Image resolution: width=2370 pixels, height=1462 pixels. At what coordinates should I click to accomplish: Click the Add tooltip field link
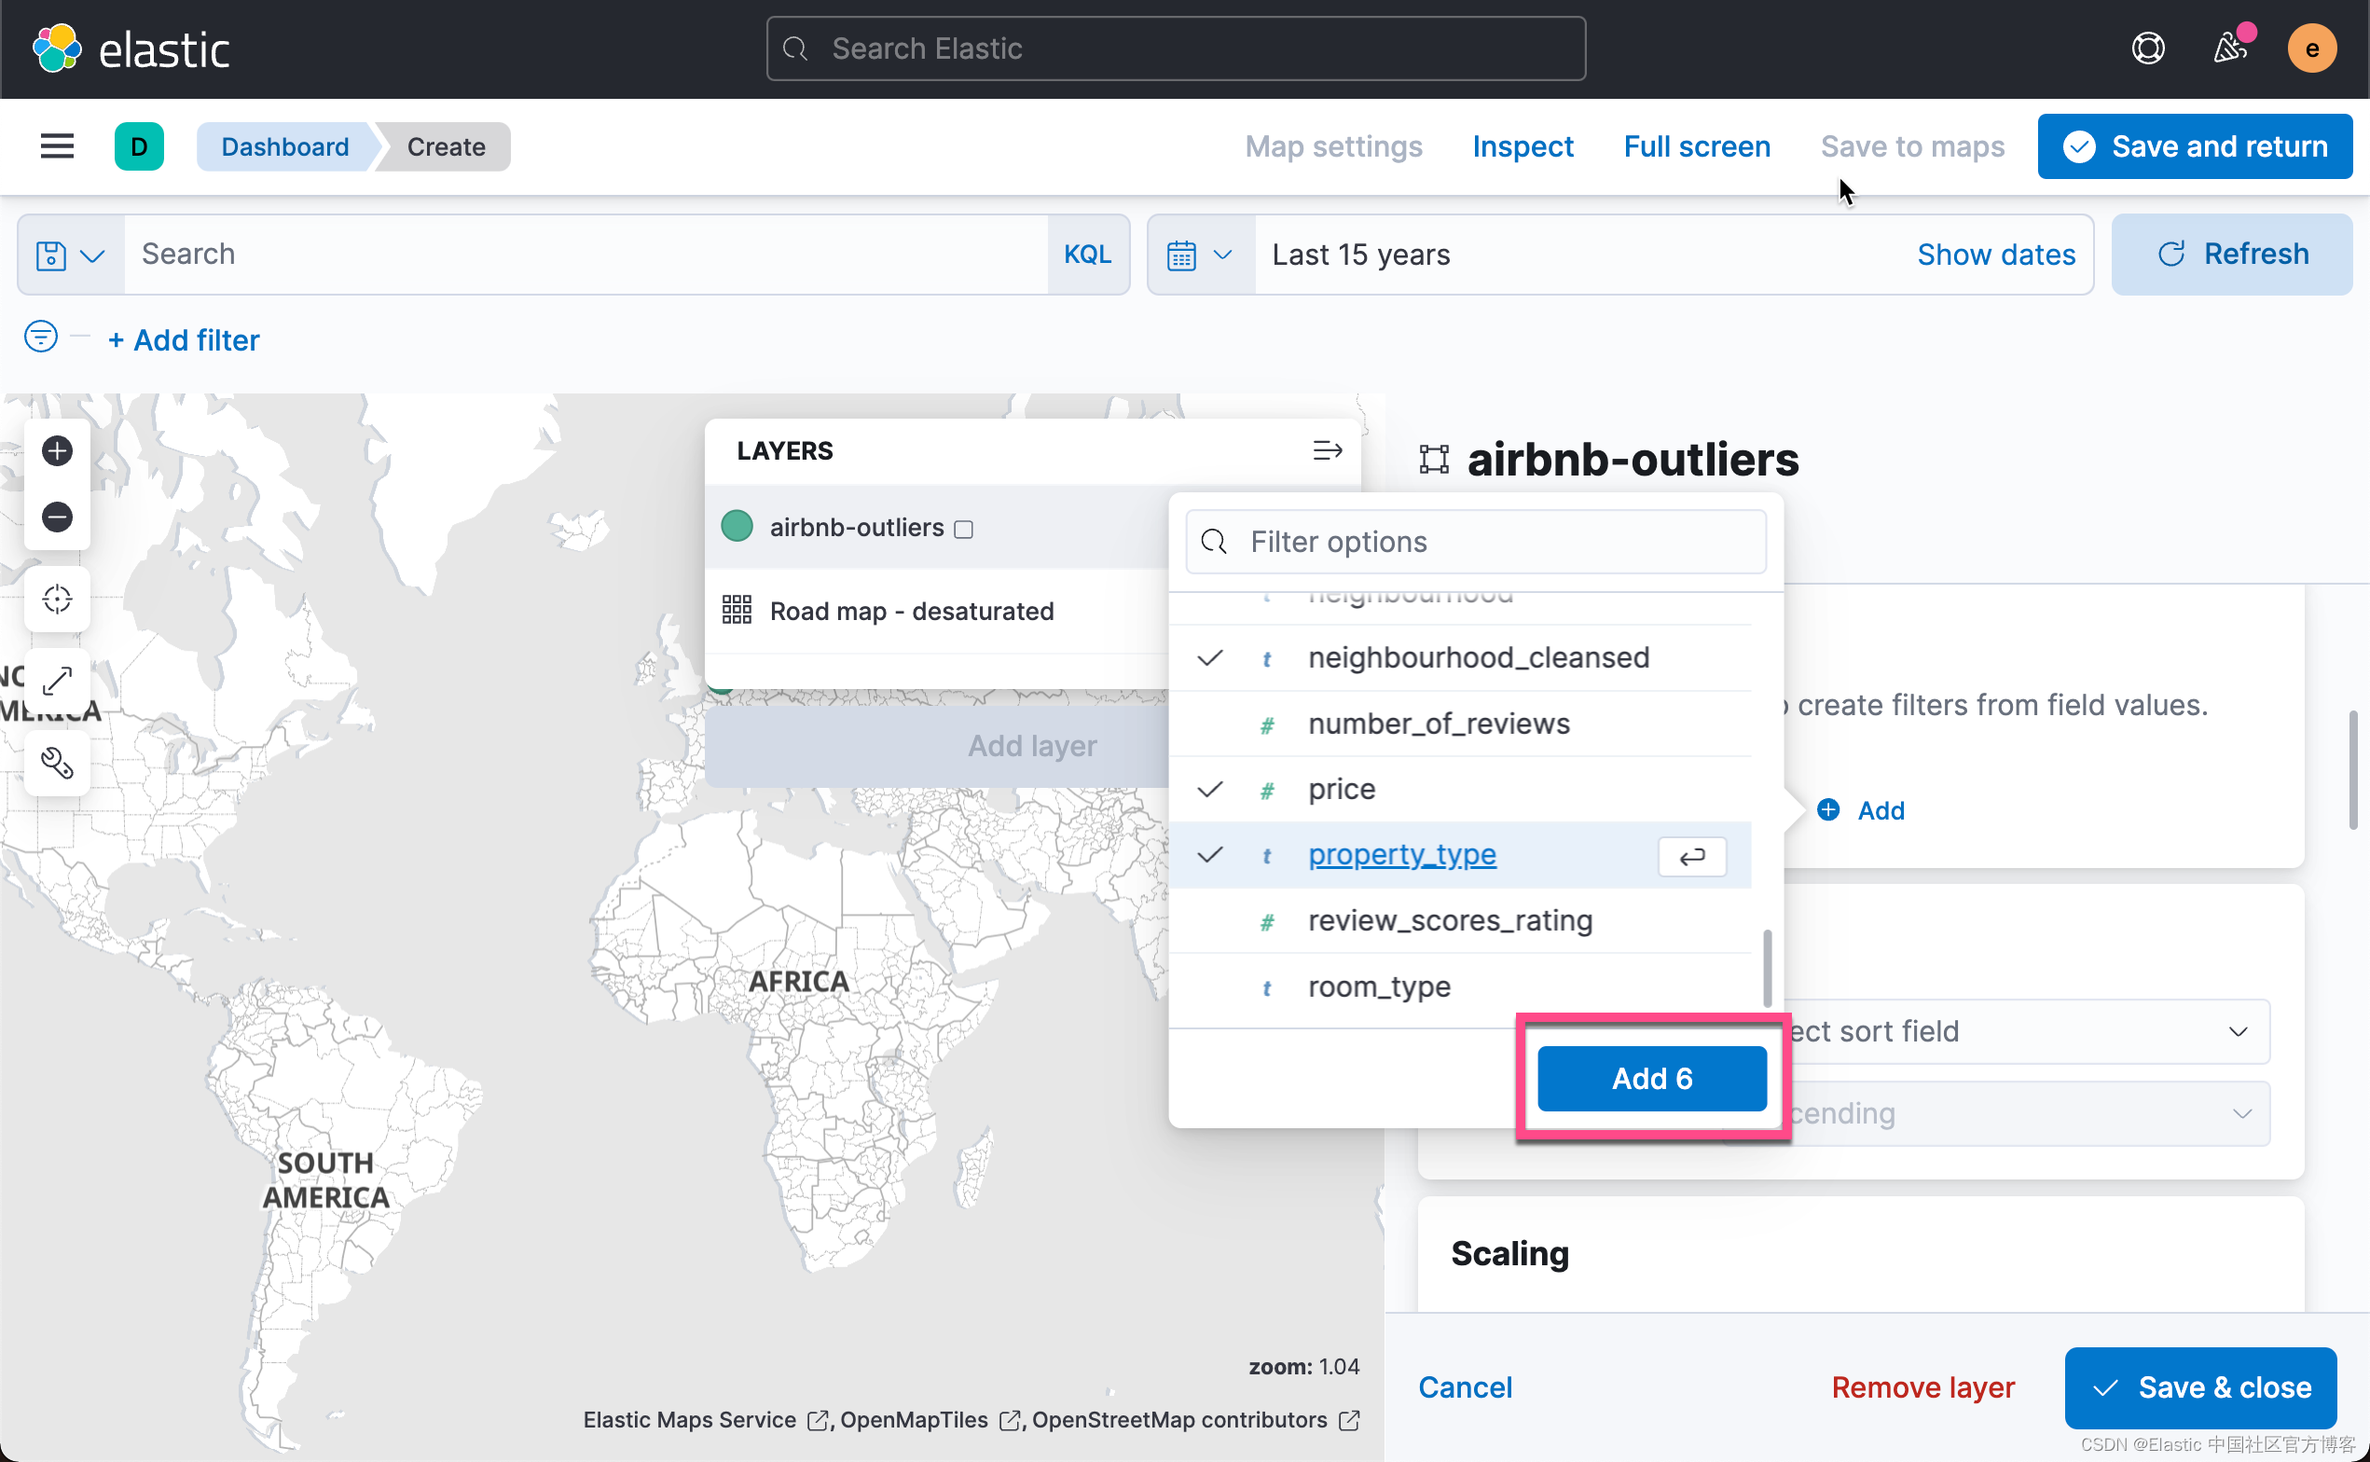[x=1862, y=810]
